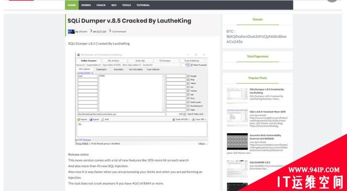Click the BTC donation address text
The height and width of the screenshot is (191, 347).
[256, 39]
